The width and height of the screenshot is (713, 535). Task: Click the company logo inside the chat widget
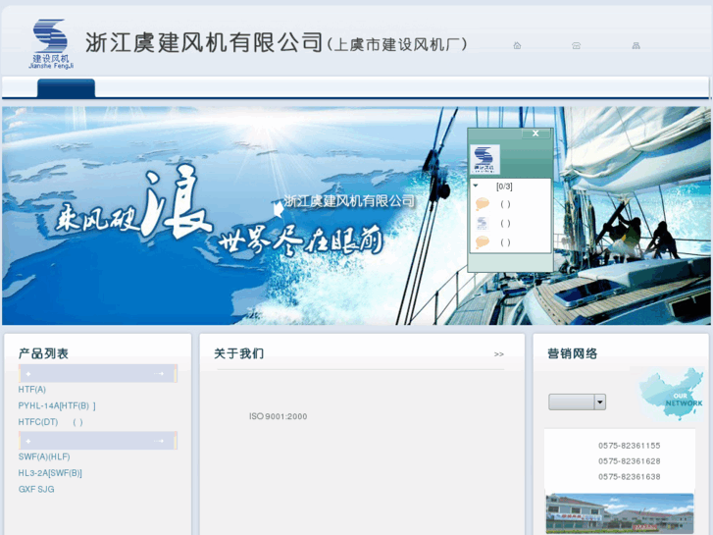[484, 159]
